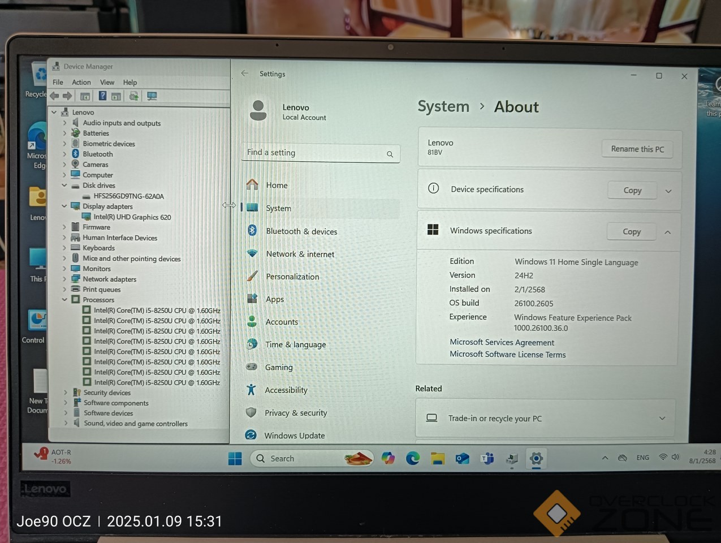721x543 pixels.
Task: Click the ENG language indicator in taskbar
Action: coord(643,458)
